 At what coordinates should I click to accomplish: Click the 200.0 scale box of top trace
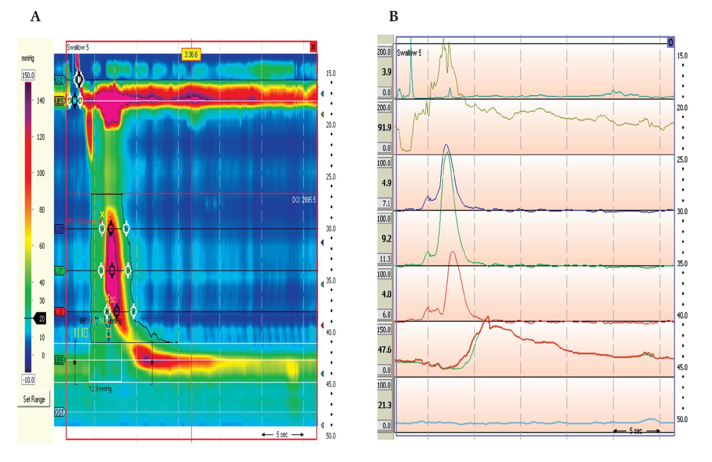coord(384,52)
